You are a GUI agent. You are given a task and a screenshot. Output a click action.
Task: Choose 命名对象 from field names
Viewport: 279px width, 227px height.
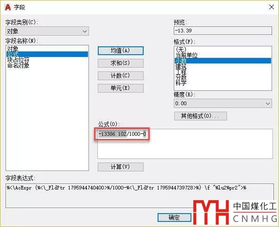click(18, 66)
